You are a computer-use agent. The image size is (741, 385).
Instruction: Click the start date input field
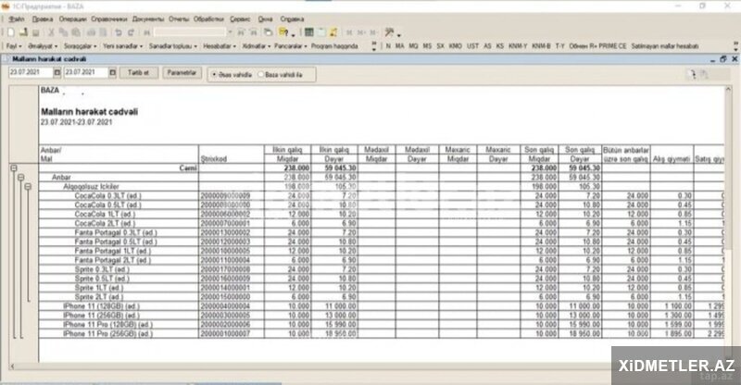point(25,72)
